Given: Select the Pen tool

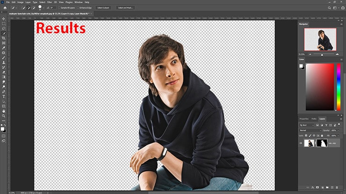Looking at the screenshot, I should pyautogui.click(x=4, y=91).
